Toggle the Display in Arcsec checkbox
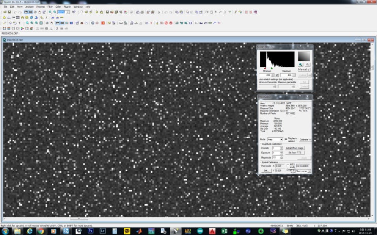This screenshot has height=235, width=377. 286,139
